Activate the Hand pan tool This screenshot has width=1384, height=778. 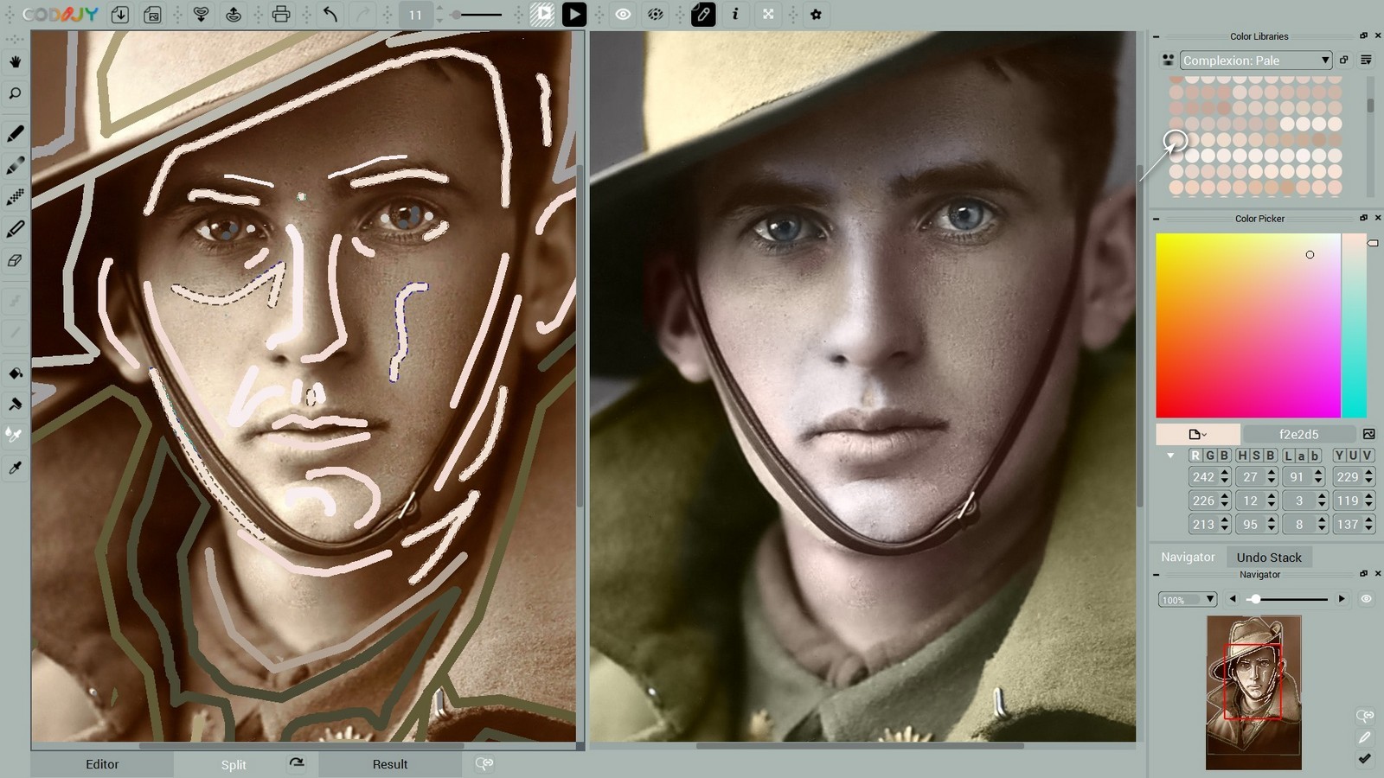click(14, 61)
